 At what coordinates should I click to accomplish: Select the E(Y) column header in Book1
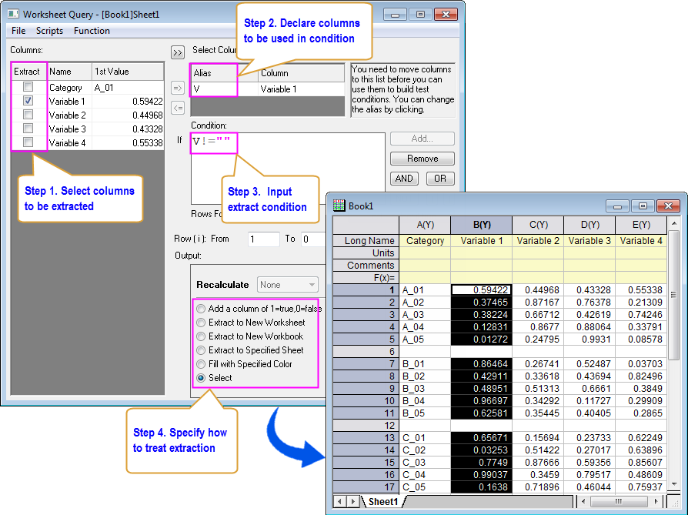coord(641,225)
